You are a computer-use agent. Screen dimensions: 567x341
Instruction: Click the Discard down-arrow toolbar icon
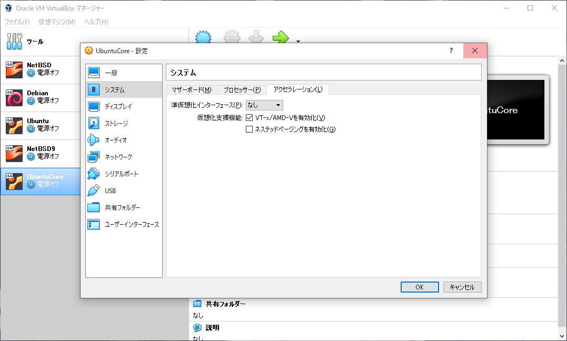(256, 37)
